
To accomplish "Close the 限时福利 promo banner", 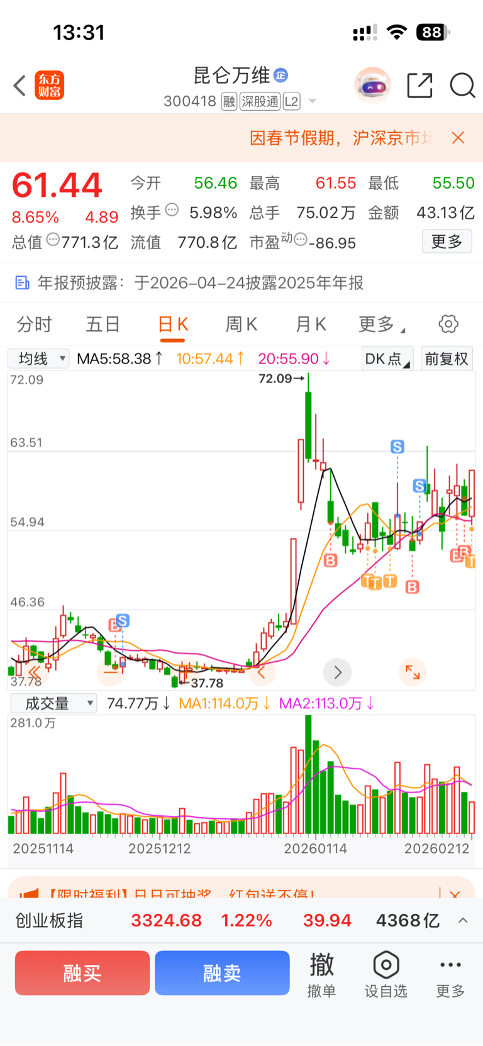I will tap(455, 894).
